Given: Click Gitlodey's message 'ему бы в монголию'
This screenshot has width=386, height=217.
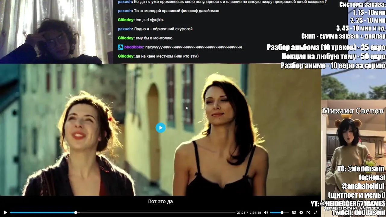Looking at the screenshot, I should [154, 38].
